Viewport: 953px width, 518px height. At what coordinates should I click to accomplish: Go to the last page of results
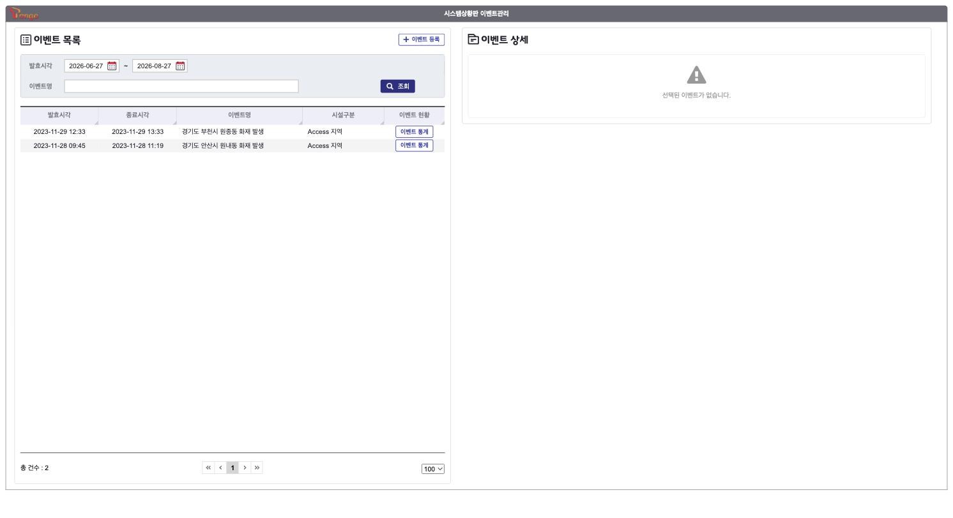point(257,468)
